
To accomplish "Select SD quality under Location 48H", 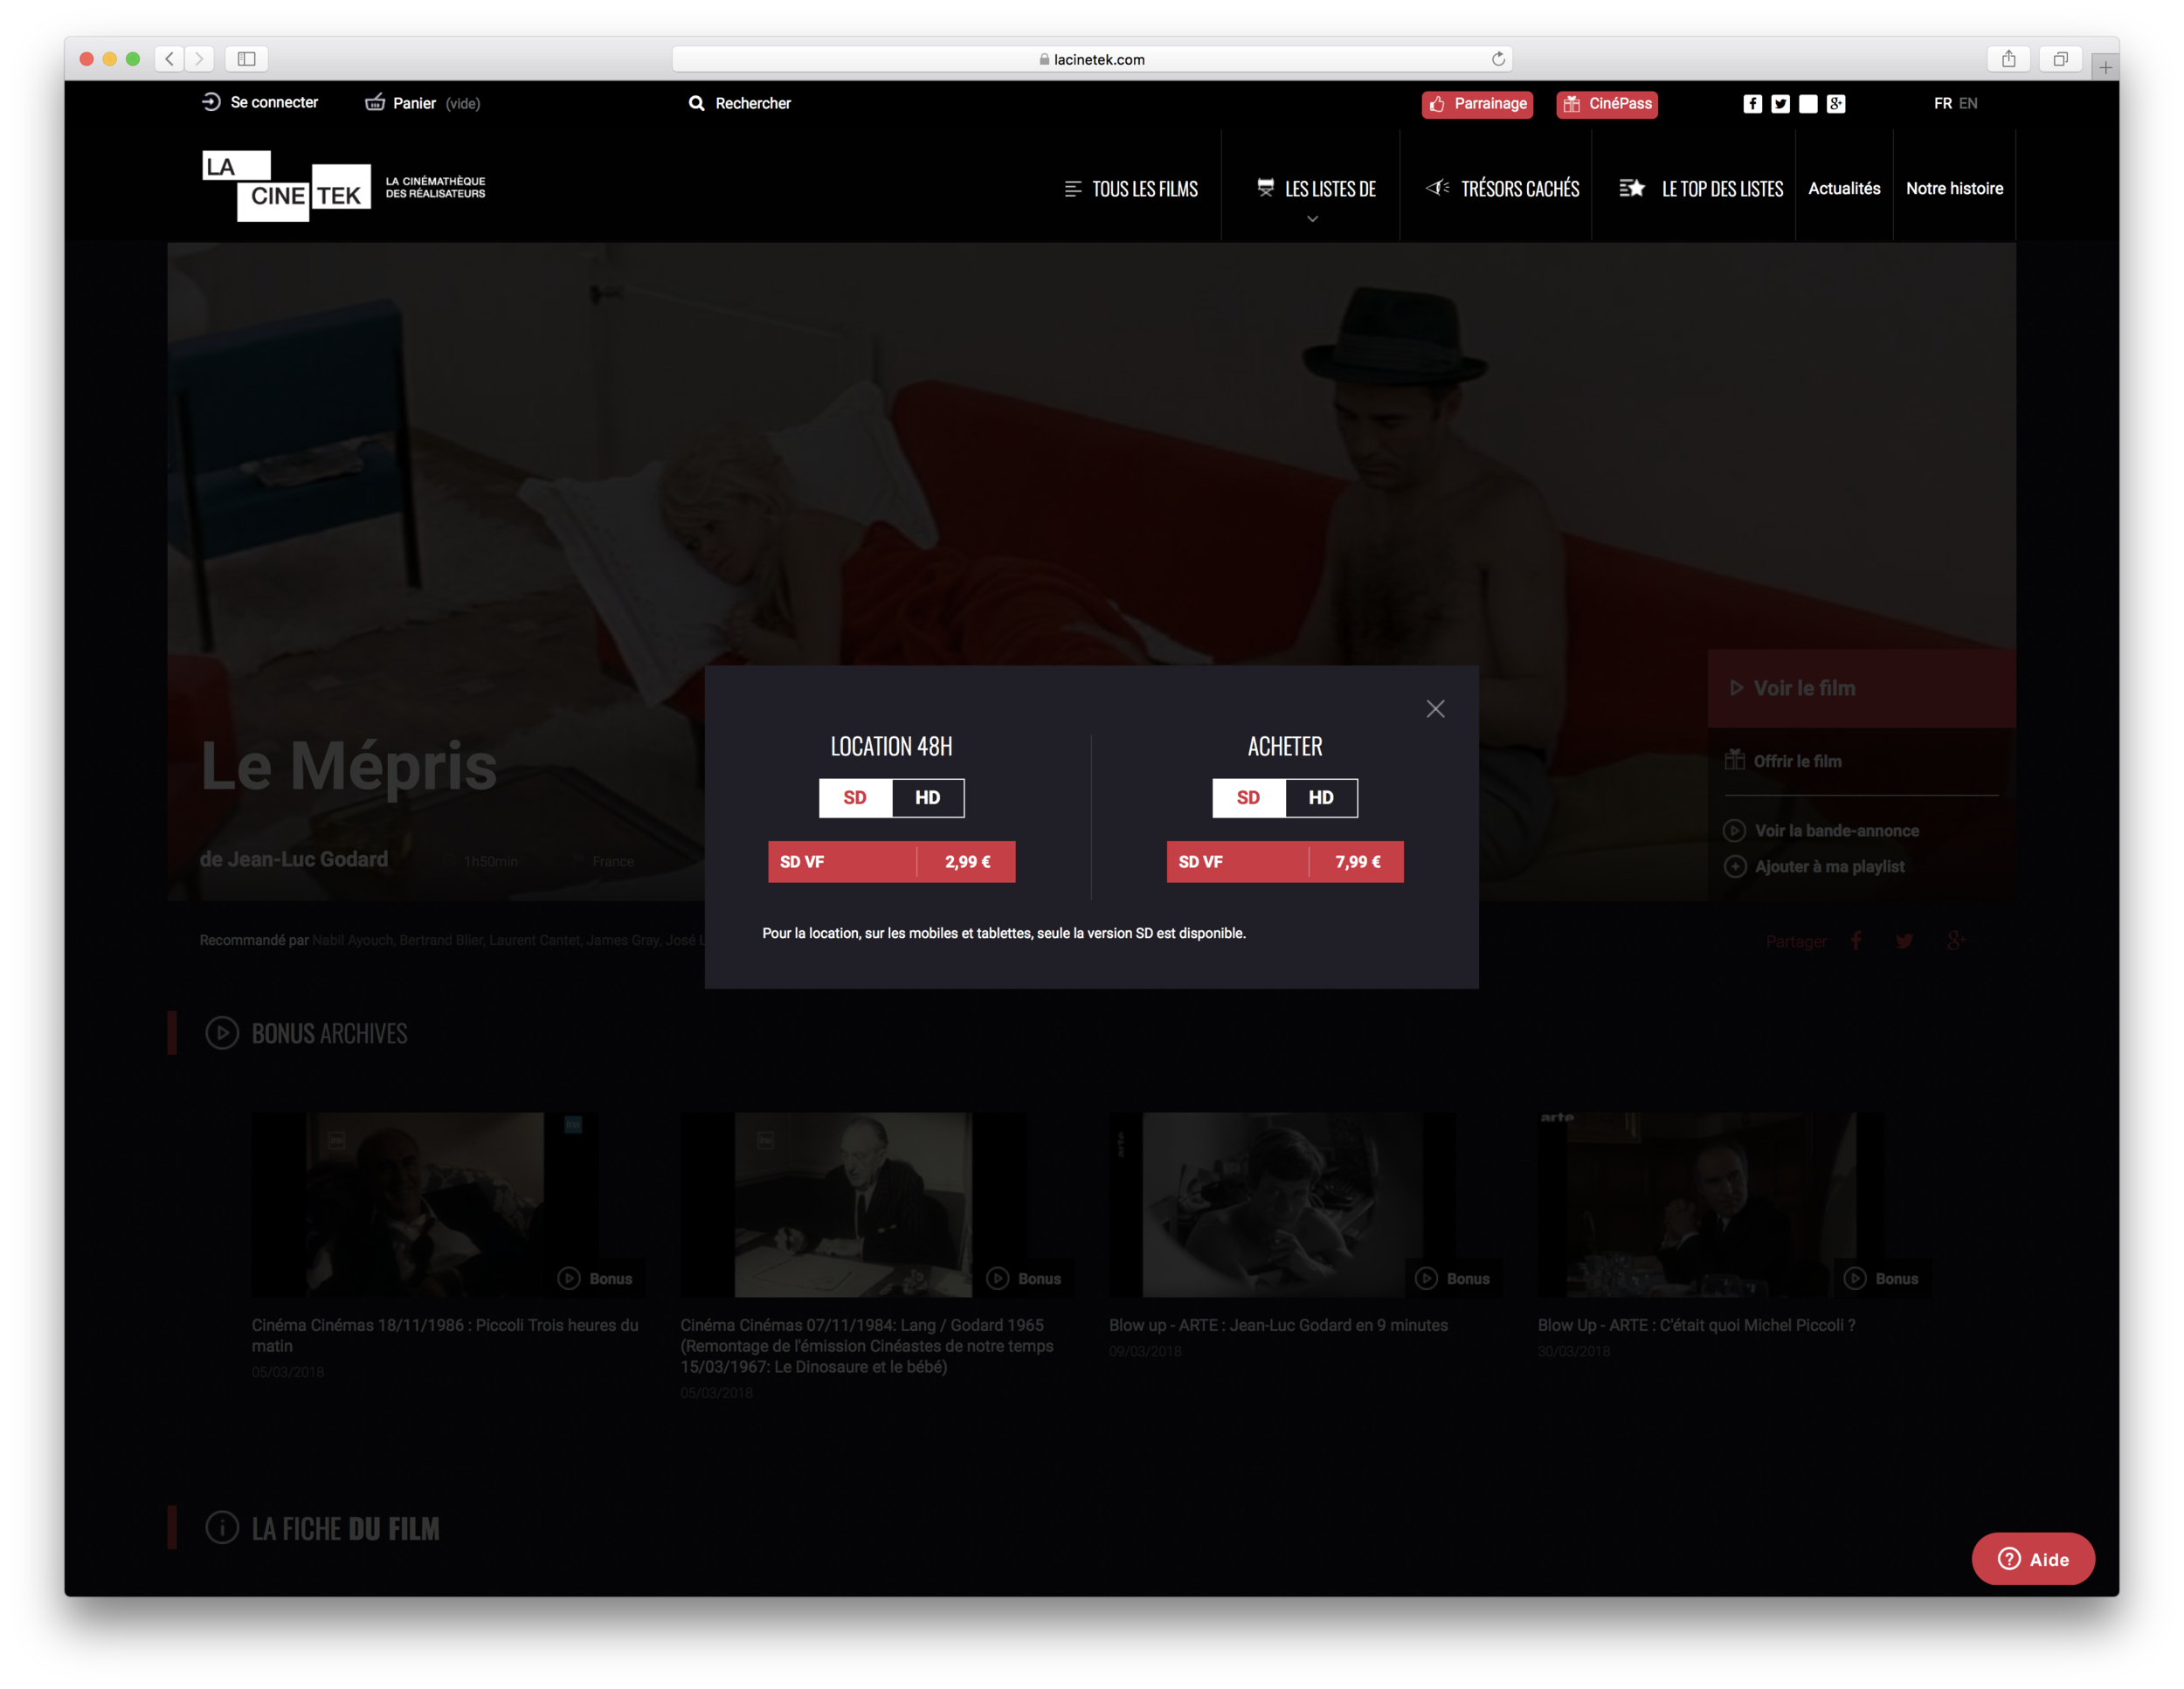I will point(855,797).
